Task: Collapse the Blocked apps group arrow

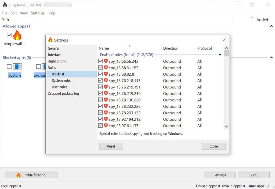Action: pyautogui.click(x=271, y=58)
